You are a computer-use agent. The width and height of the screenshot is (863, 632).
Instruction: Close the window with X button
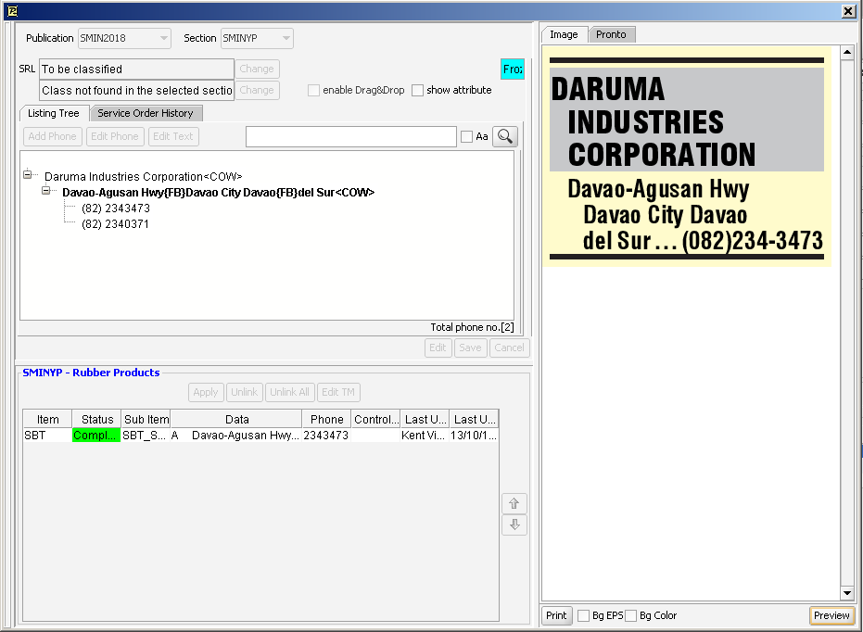pyautogui.click(x=848, y=11)
